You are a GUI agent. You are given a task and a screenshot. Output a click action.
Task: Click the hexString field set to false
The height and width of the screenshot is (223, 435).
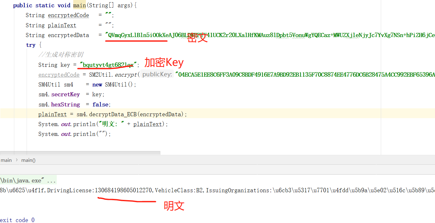coord(65,104)
